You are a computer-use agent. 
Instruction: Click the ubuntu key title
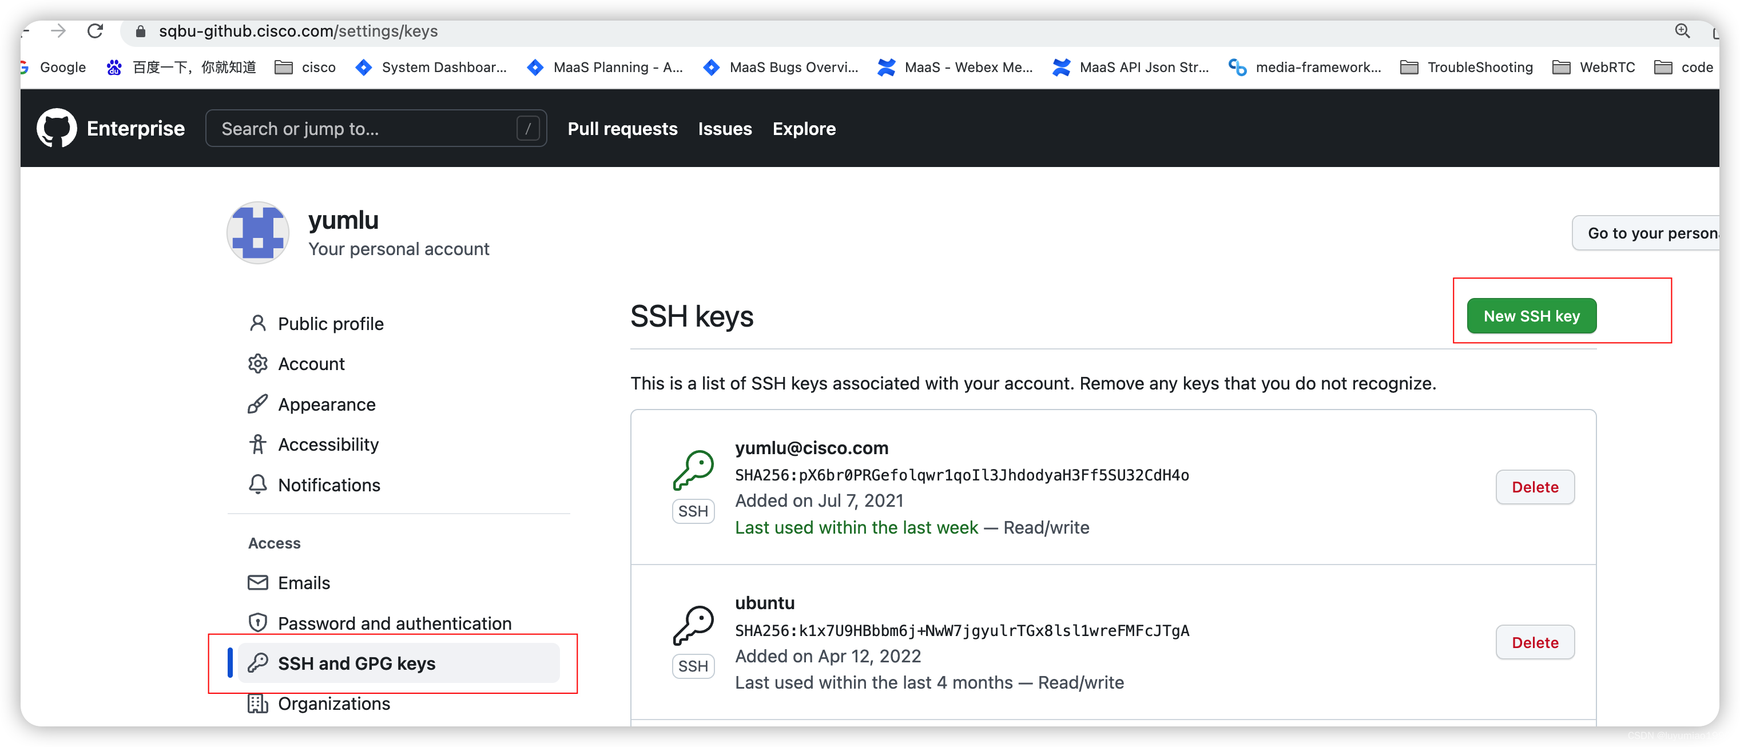765,602
